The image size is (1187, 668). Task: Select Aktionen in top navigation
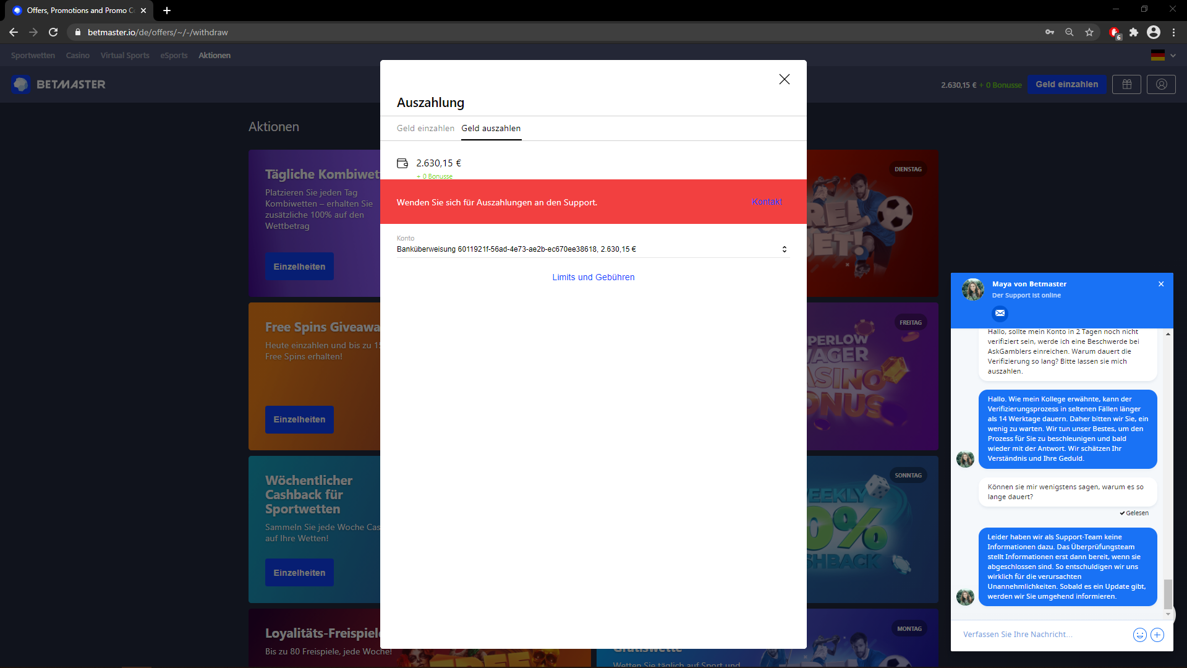[x=215, y=55]
